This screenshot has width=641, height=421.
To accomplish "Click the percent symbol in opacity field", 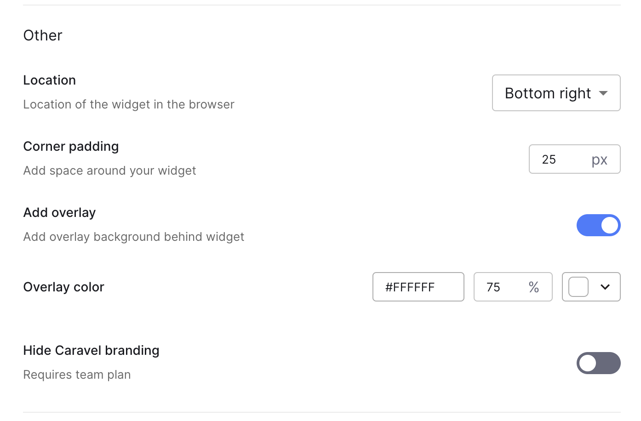I will [x=534, y=287].
